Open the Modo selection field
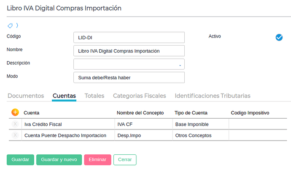The image size is (291, 170). tap(129, 78)
